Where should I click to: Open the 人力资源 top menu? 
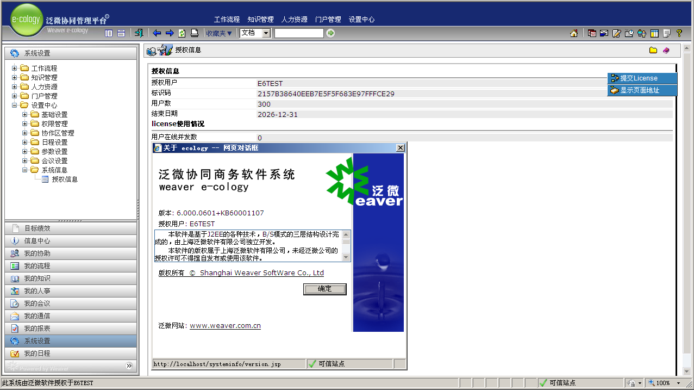(x=295, y=20)
